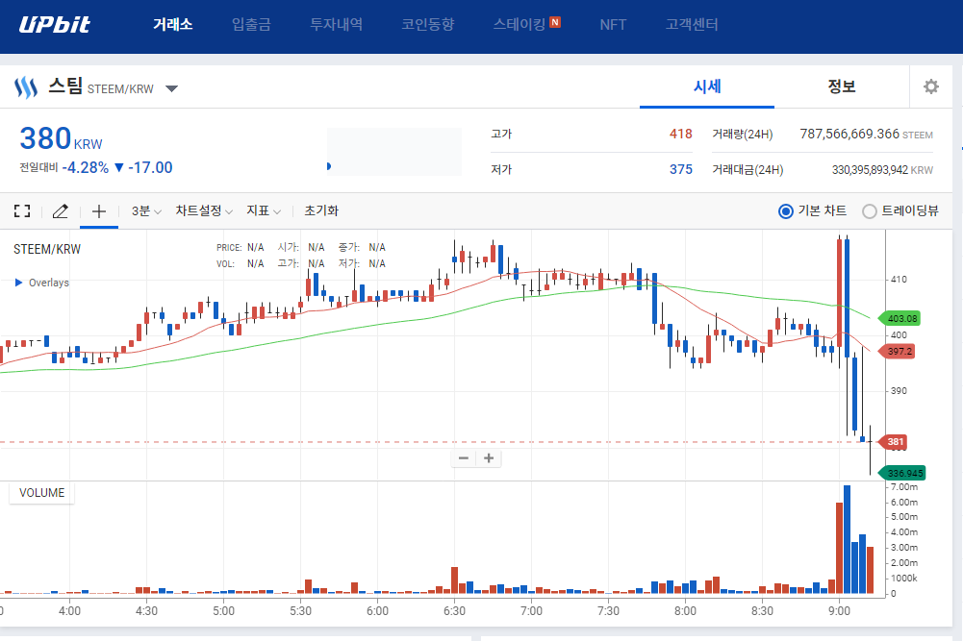Click the Steem coin logo icon
This screenshot has height=641, width=963.
26,87
